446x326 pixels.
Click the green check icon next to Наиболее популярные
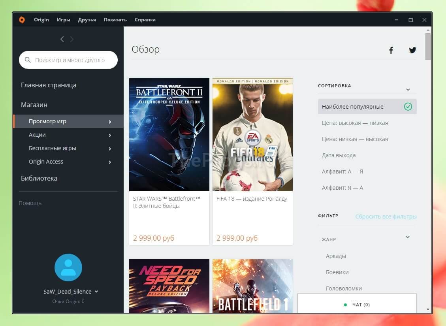coord(408,107)
